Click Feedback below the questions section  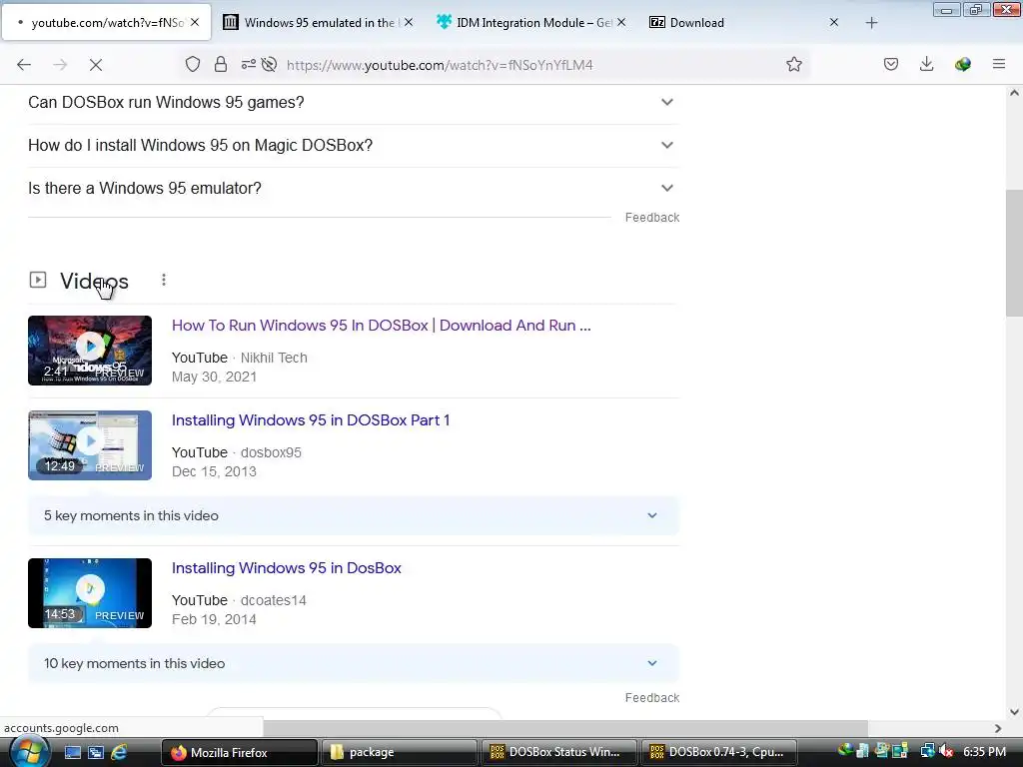[651, 218]
